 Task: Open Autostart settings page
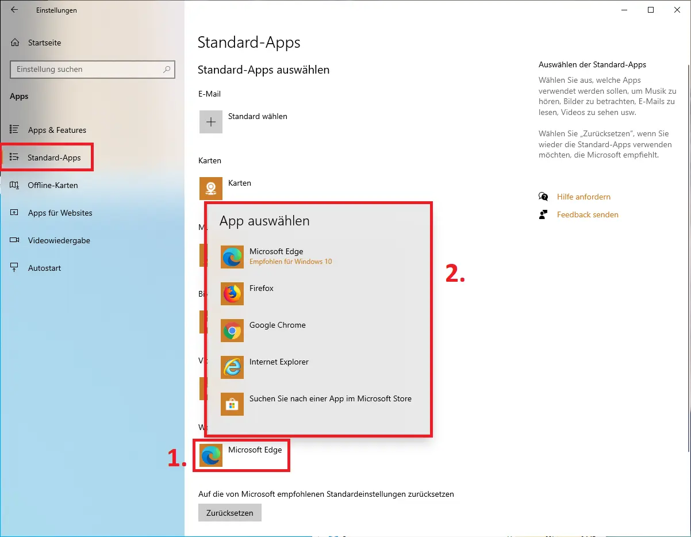(x=44, y=268)
